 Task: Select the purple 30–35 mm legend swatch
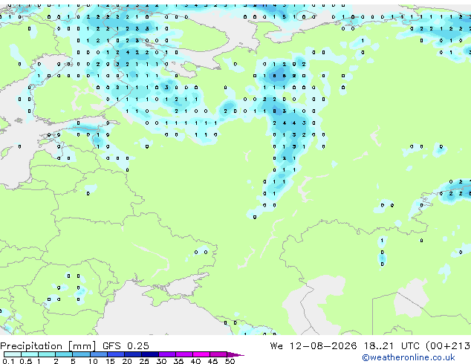[x=167, y=354]
